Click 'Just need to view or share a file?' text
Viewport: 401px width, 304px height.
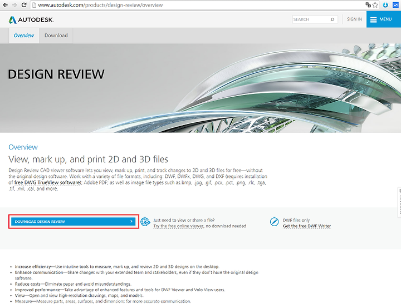(184, 220)
